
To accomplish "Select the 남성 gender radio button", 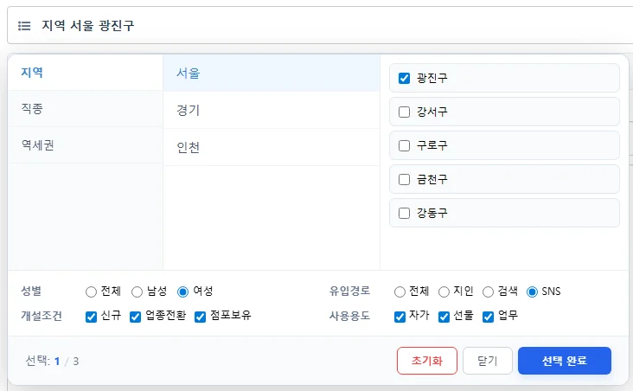I will coord(137,292).
